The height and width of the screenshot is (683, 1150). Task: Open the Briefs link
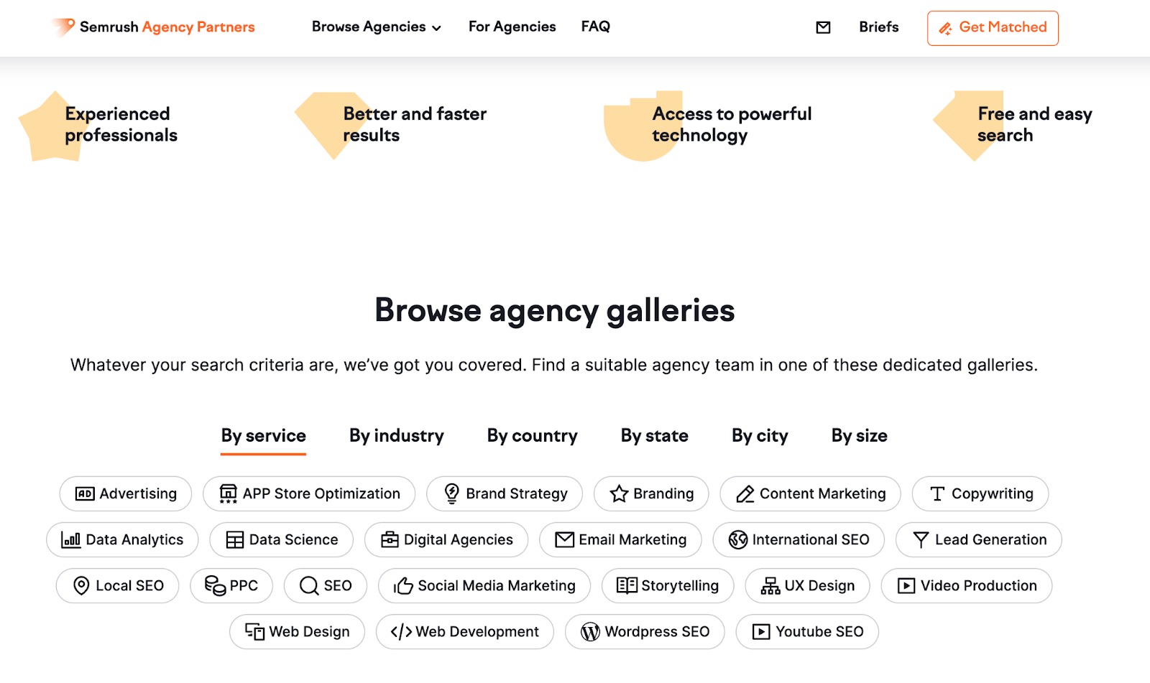pyautogui.click(x=878, y=27)
